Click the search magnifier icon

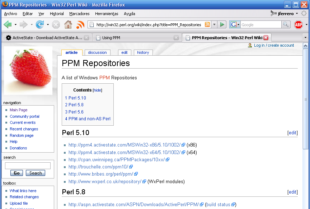click(286, 24)
